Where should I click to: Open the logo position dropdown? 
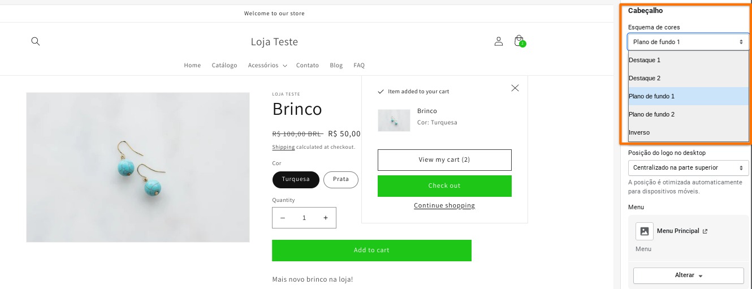688,168
